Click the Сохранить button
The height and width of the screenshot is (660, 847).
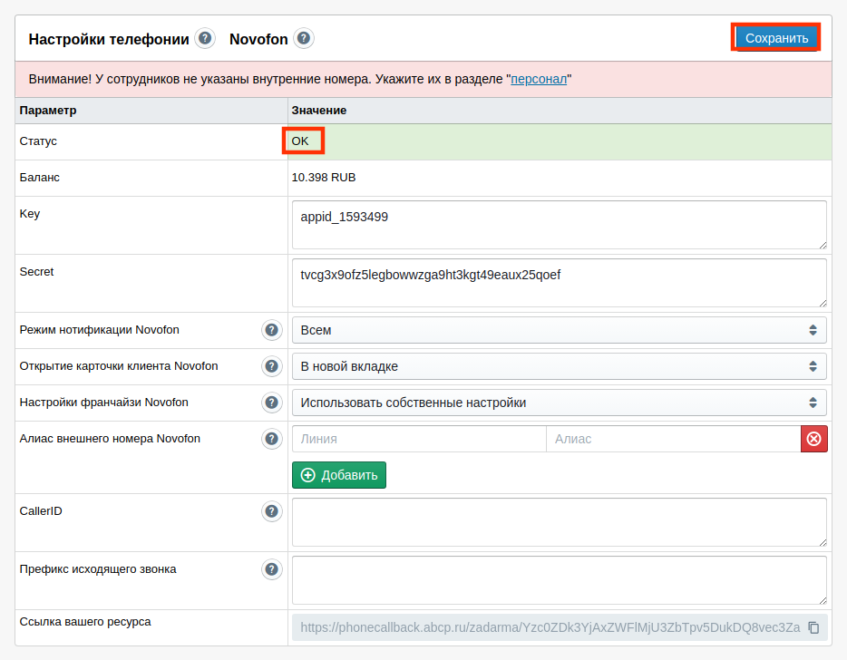[x=776, y=38]
